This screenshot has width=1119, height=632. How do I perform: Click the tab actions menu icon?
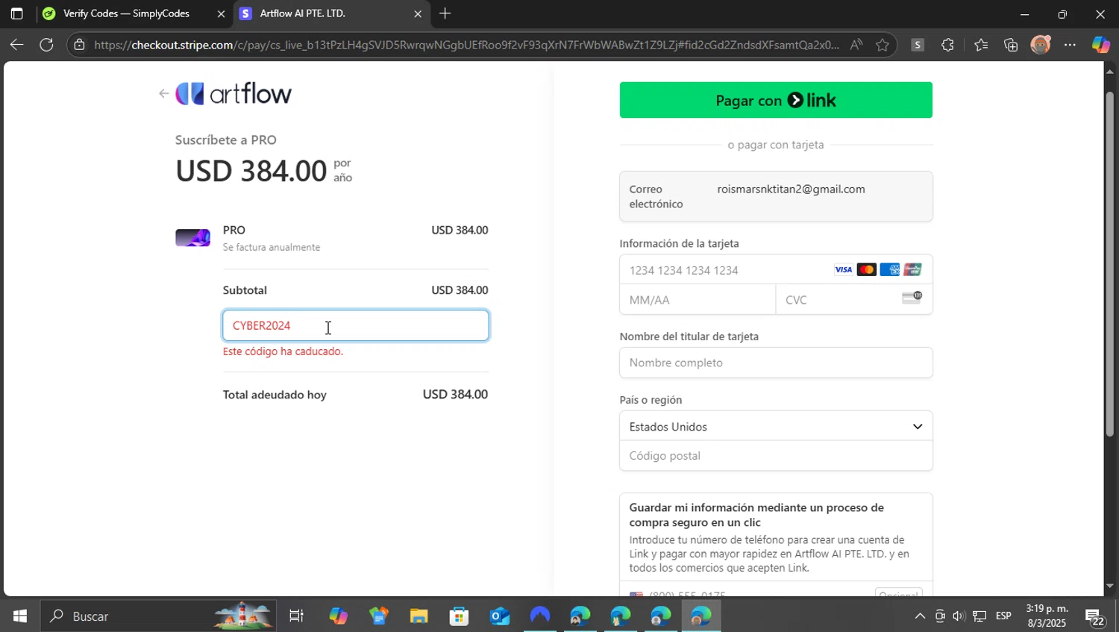click(16, 13)
